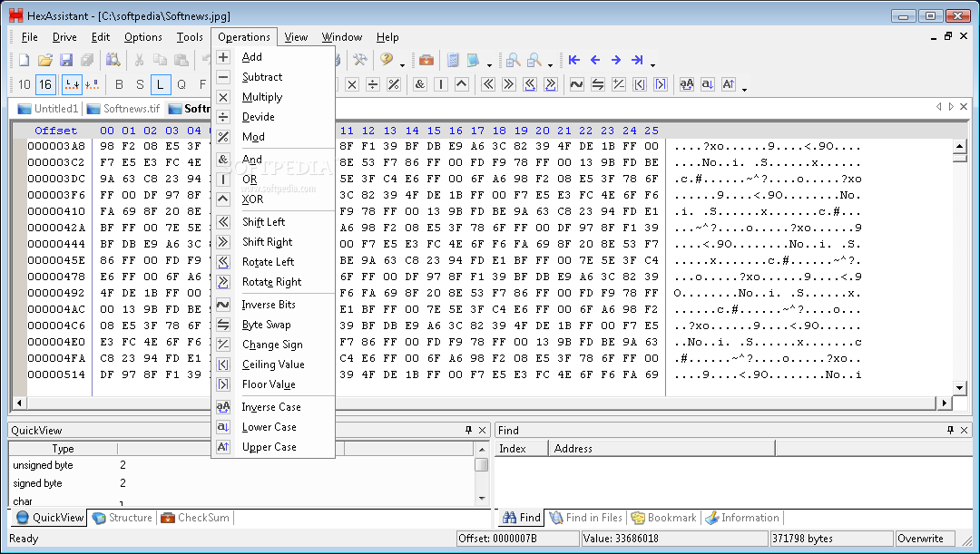Click the Paste clipboard toolbar icon
980x554 pixels.
[181, 60]
